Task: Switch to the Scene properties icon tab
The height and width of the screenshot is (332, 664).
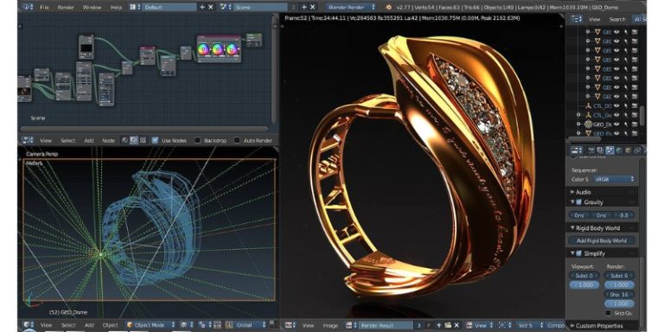Action: coord(610,150)
